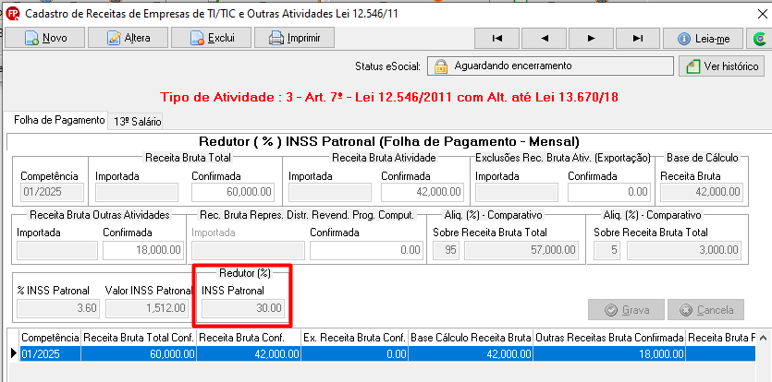Select Outras Atividades Confirmada 18,000.00 field
This screenshot has height=382, width=772.
pyautogui.click(x=143, y=250)
